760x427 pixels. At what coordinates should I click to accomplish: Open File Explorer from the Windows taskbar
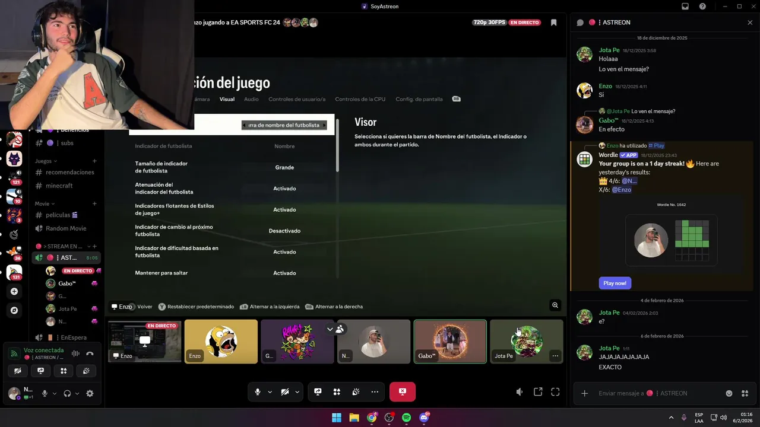[x=354, y=418]
